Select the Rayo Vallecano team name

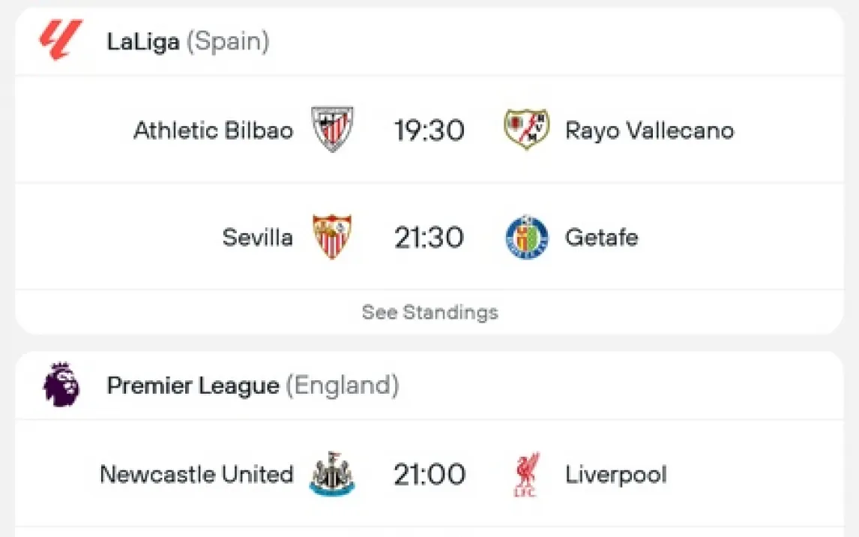tap(649, 130)
